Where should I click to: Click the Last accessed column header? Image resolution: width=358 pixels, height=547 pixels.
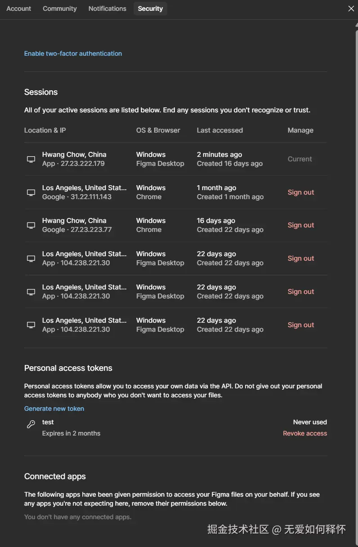pos(220,130)
